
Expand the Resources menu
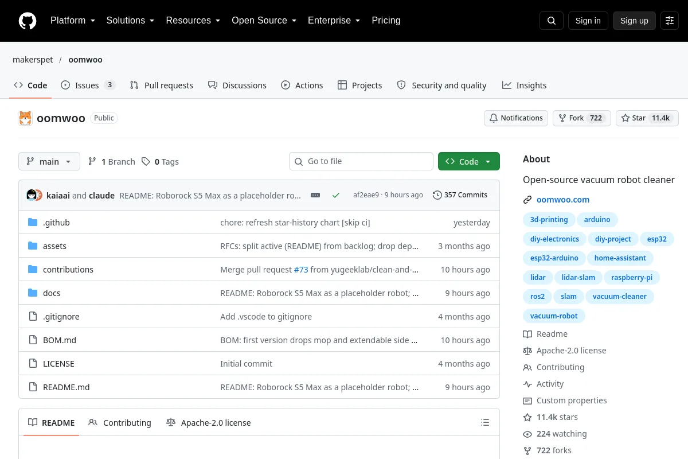tap(193, 21)
